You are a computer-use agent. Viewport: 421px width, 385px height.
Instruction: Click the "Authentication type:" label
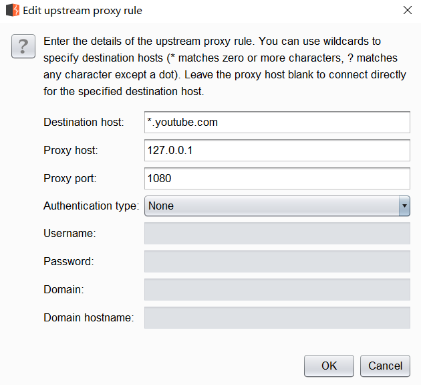click(92, 206)
